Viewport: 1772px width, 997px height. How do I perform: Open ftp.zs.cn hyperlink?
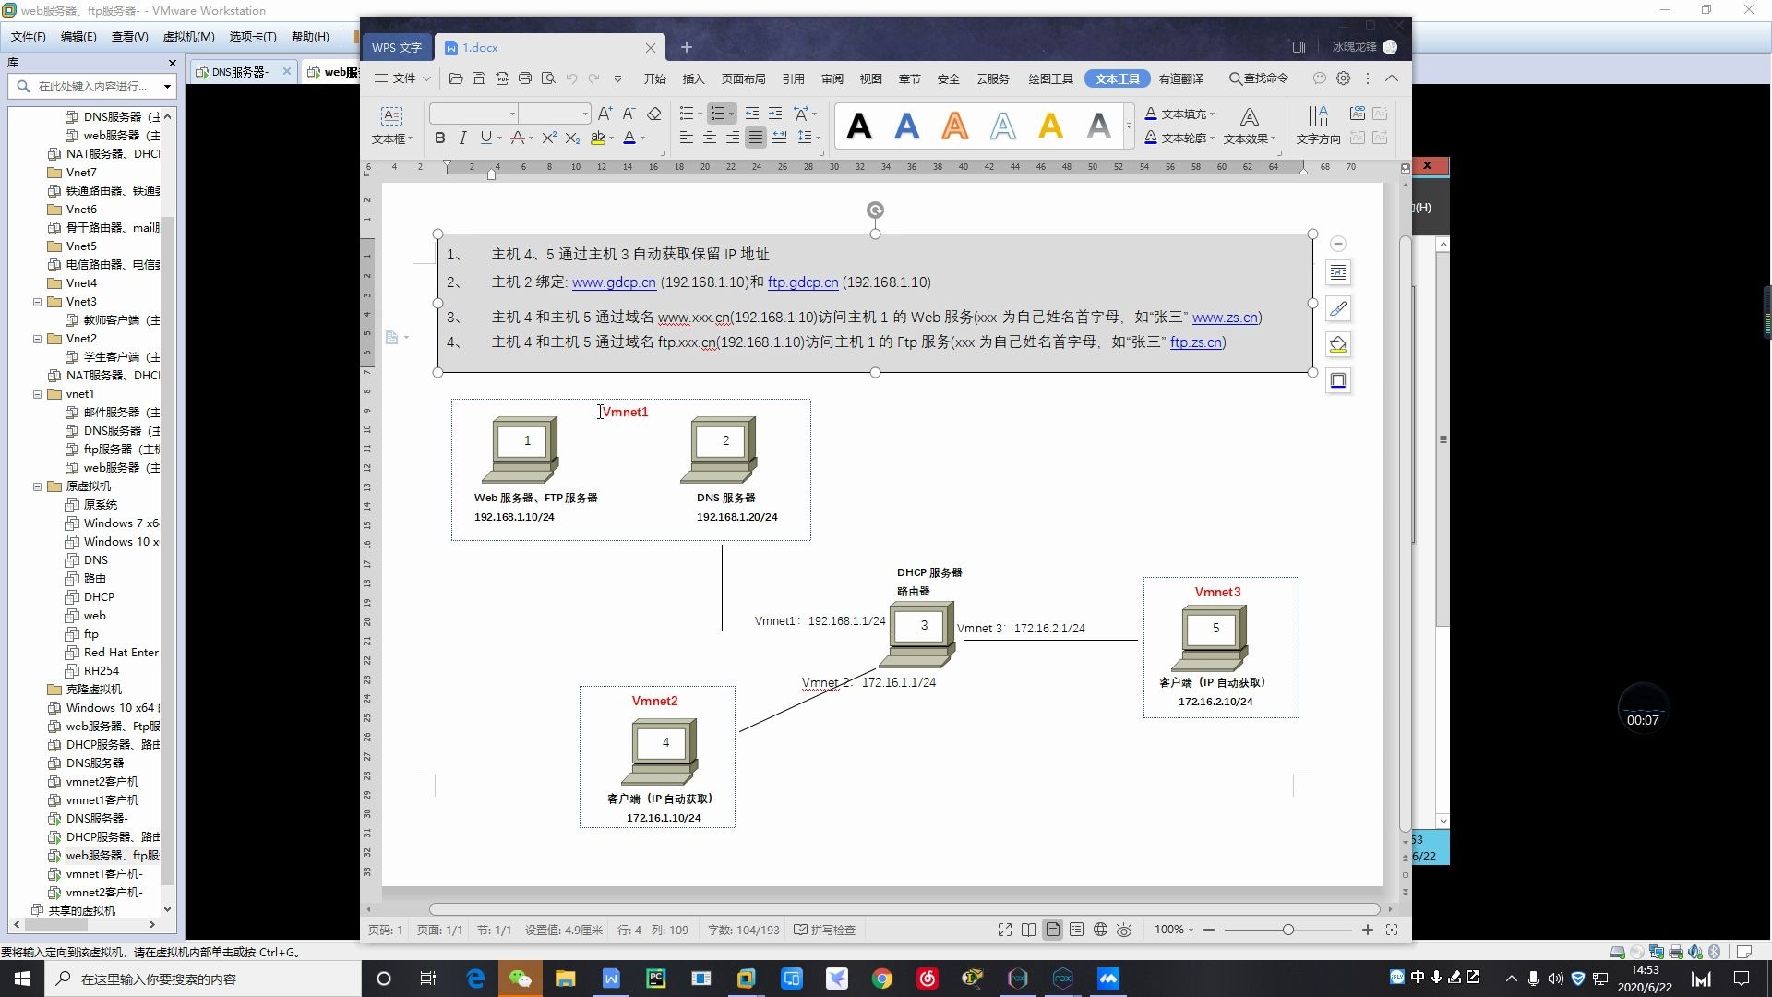[1196, 342]
